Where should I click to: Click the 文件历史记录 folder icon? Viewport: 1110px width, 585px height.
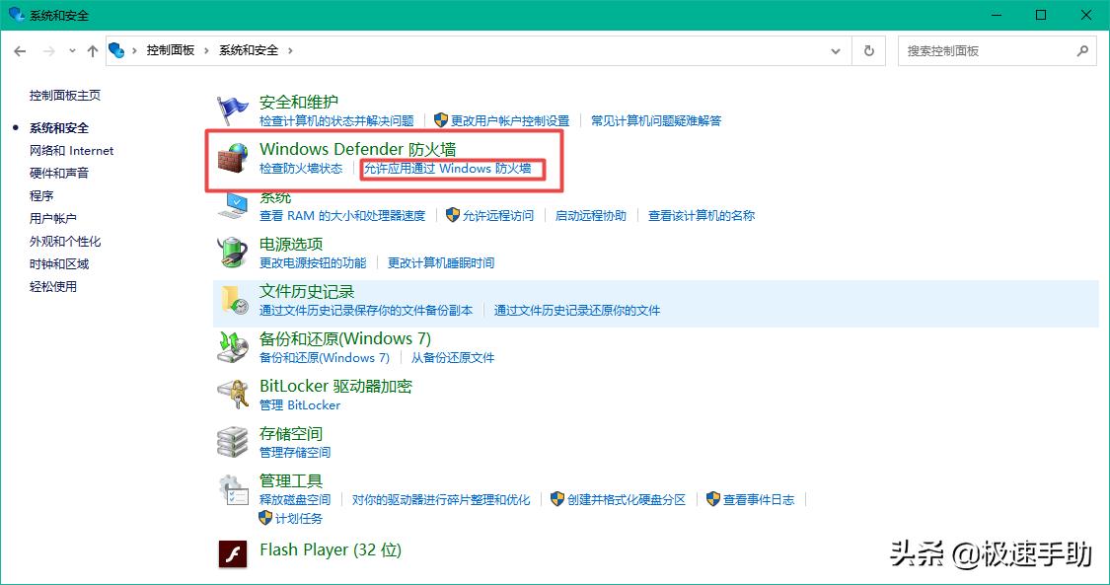tap(232, 299)
